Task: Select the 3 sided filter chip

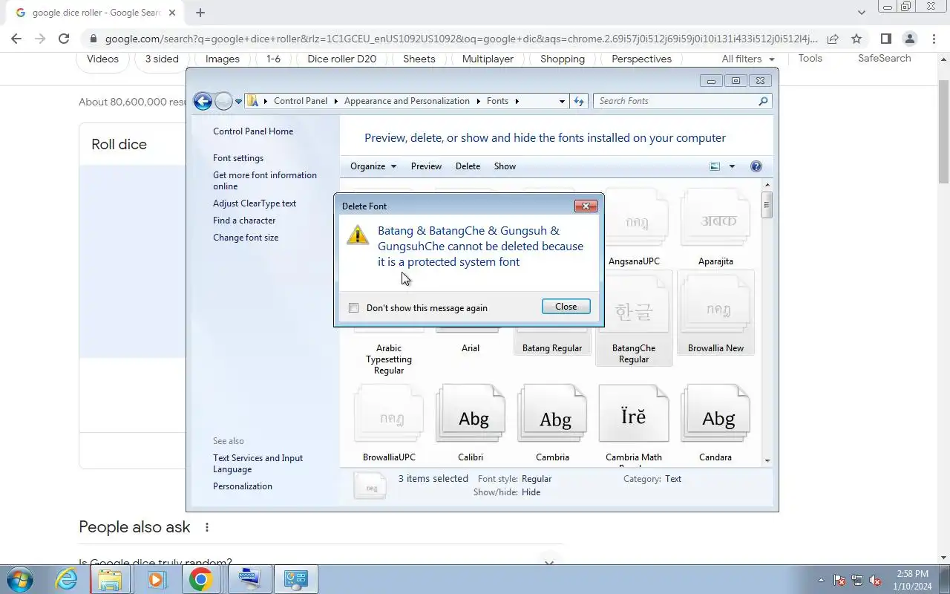Action: tap(162, 59)
